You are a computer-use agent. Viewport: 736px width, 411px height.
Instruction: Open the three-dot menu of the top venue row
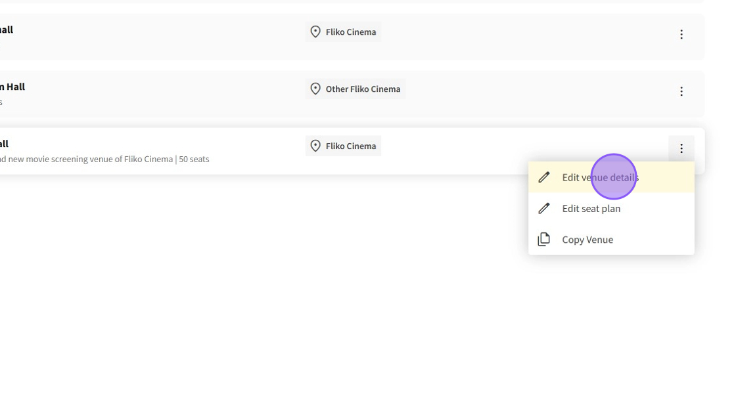click(681, 34)
